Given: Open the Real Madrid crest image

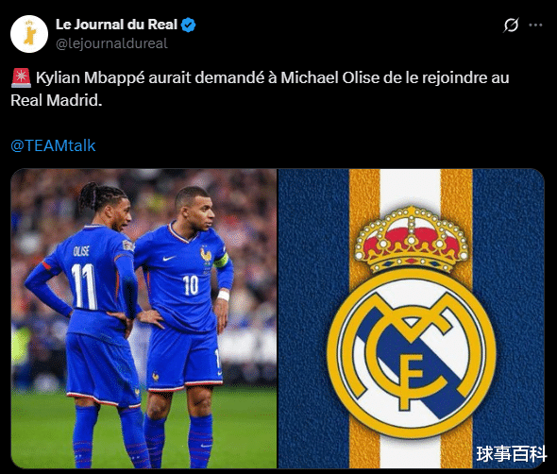Looking at the screenshot, I should [411, 318].
